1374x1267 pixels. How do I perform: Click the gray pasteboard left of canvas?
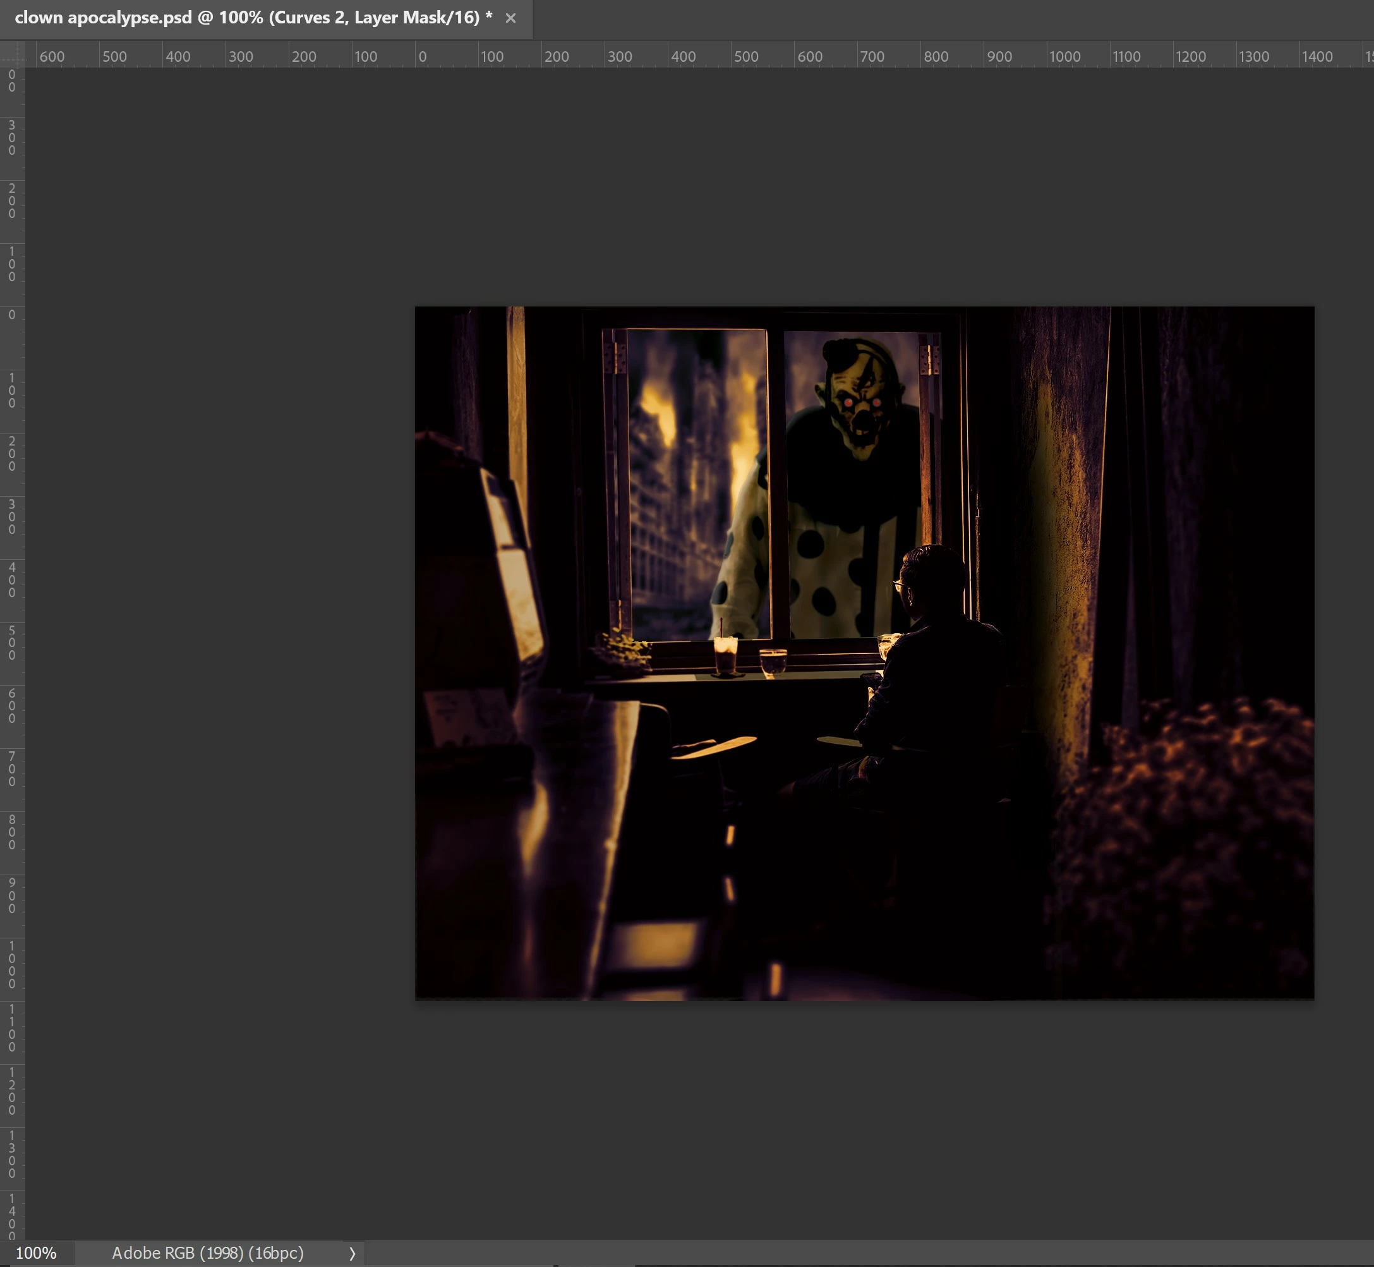coord(219,617)
